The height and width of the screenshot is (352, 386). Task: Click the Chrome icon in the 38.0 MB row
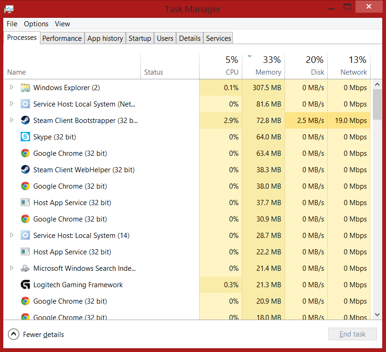(25, 186)
